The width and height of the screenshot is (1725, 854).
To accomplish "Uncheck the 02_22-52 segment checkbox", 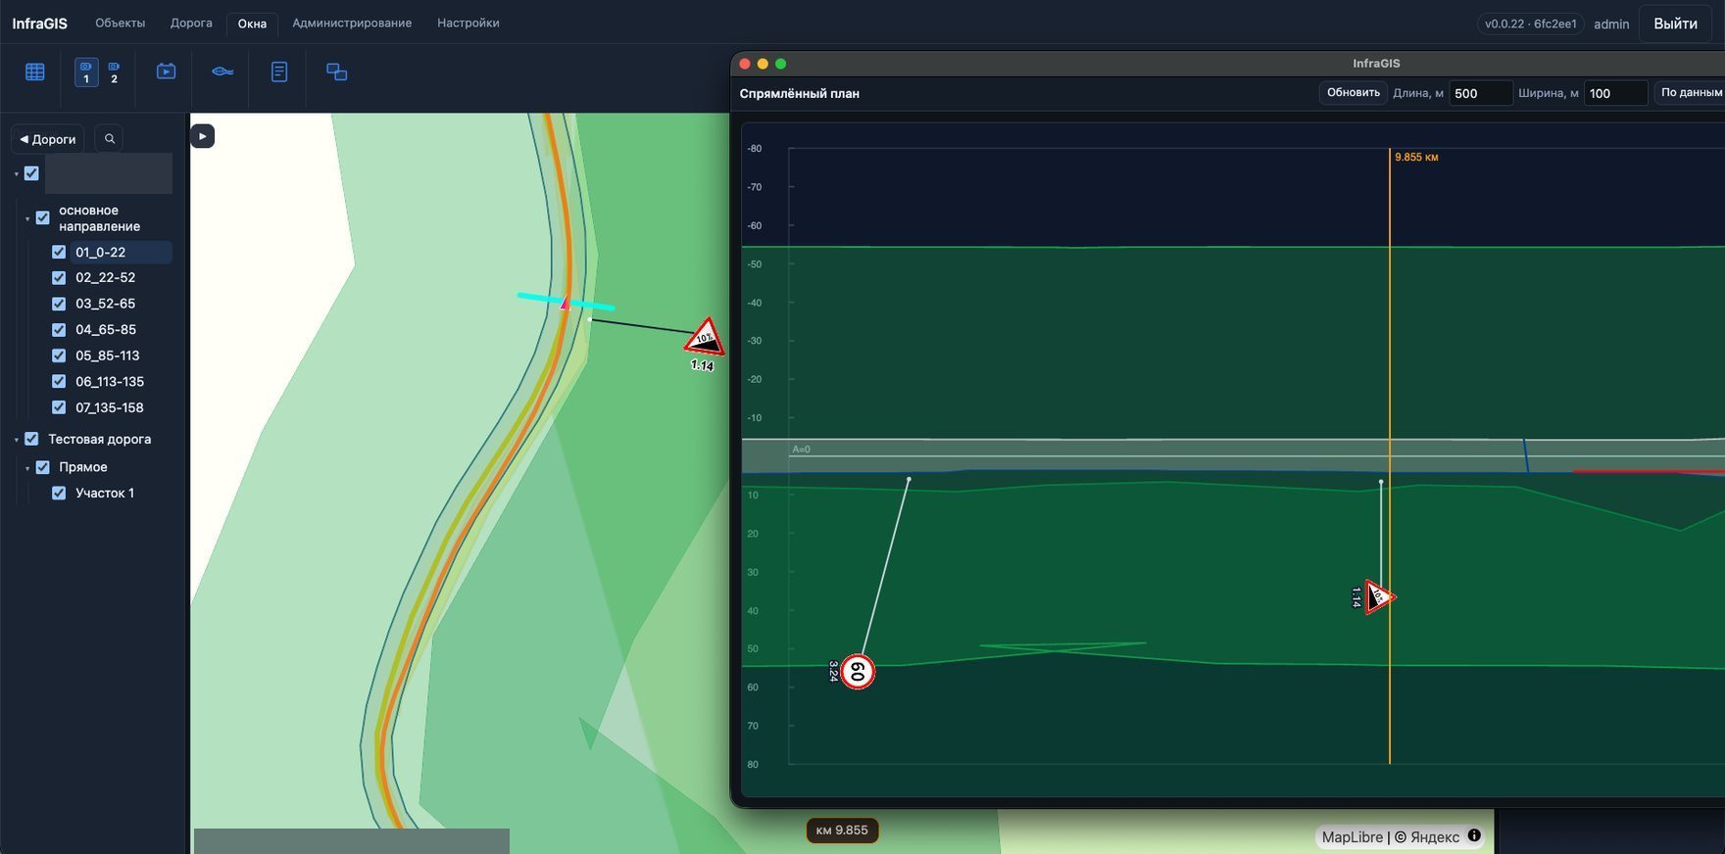I will [59, 277].
